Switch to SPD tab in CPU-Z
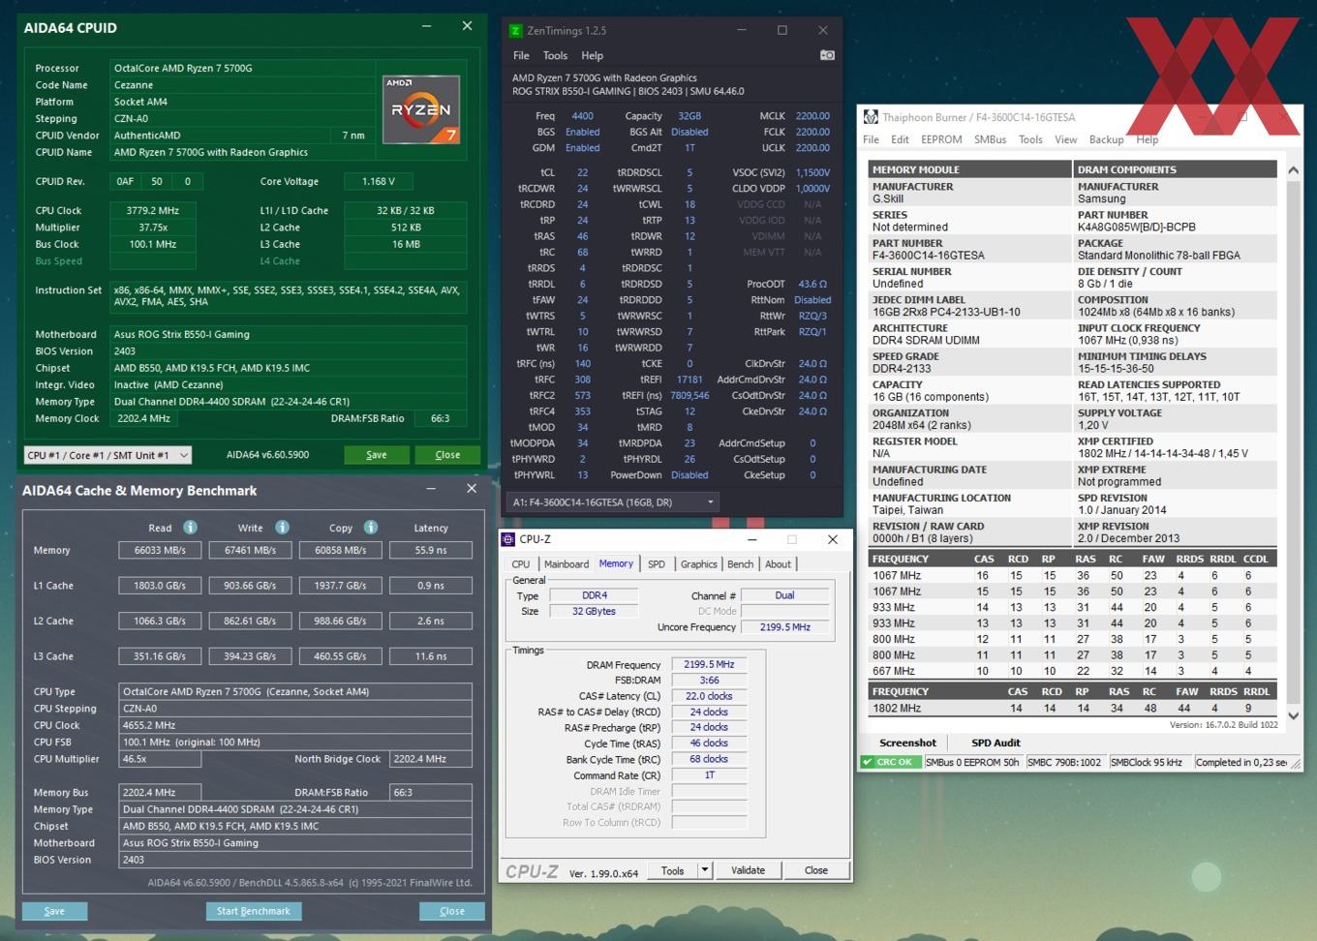1317x941 pixels. coord(657,564)
